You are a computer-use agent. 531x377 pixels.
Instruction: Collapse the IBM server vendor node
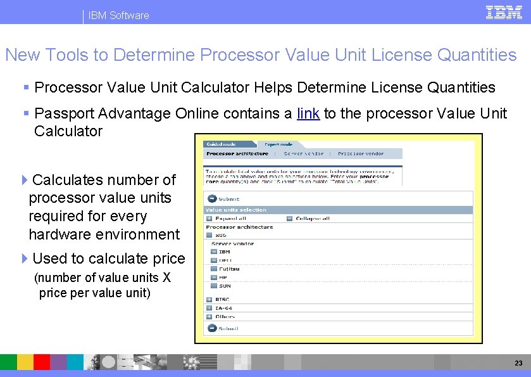214,252
